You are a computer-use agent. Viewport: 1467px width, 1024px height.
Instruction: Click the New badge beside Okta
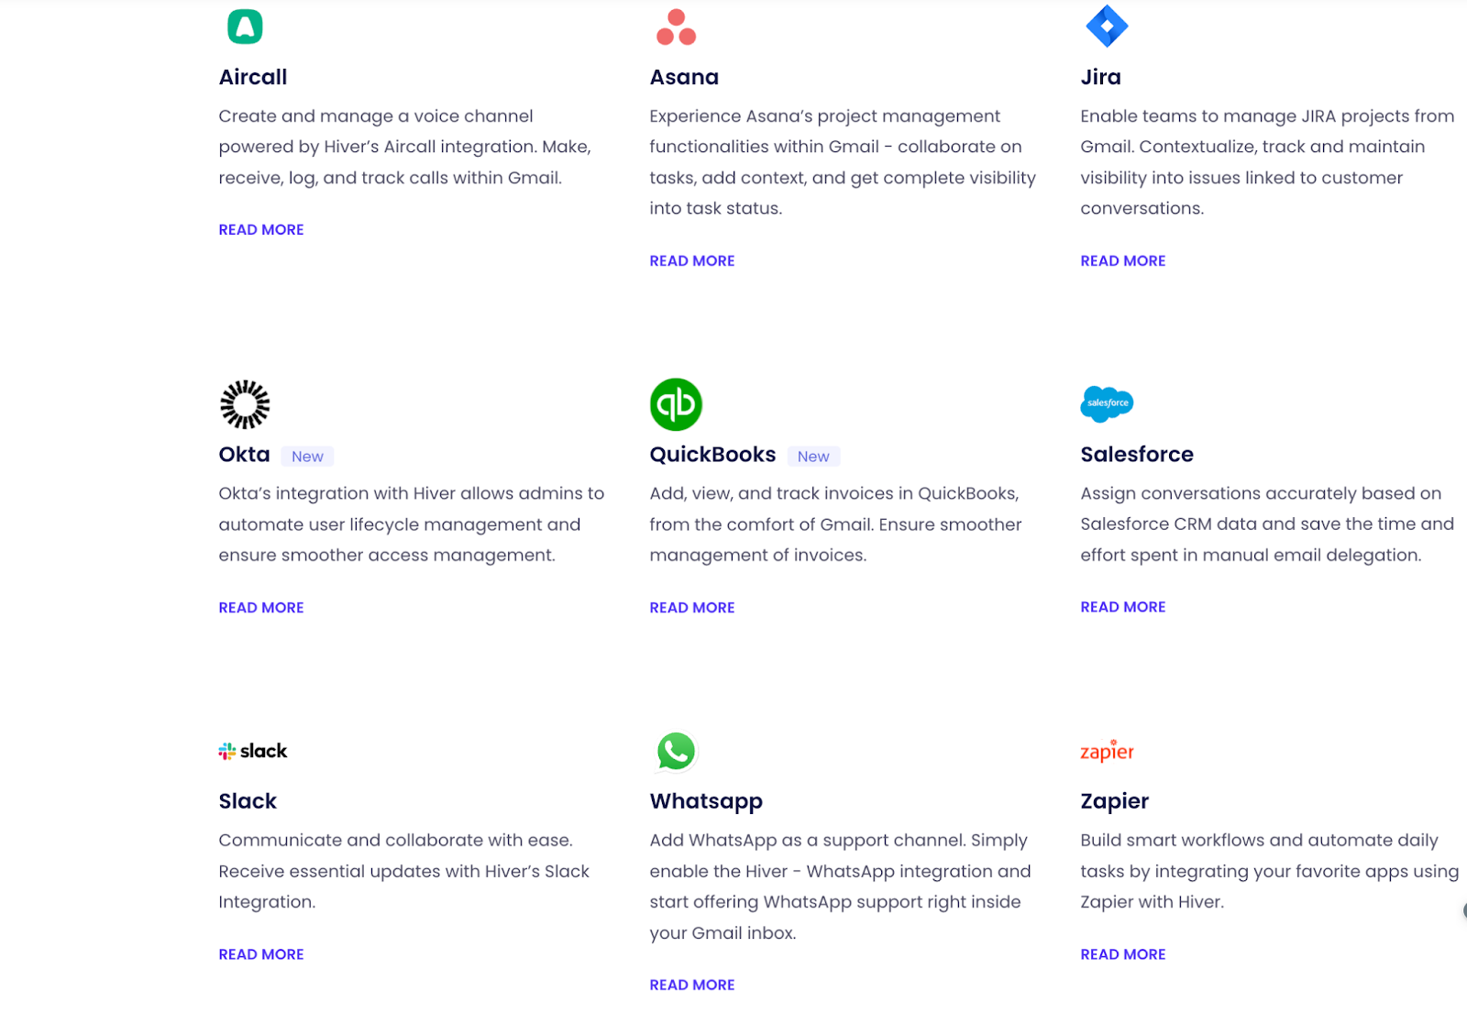click(x=307, y=457)
